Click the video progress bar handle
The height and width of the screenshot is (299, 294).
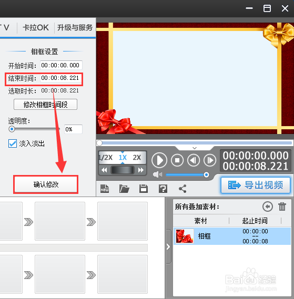99,142
